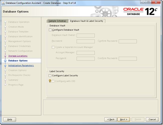Click the Database Operation step
This screenshot has height=125, width=163.
[19, 22]
